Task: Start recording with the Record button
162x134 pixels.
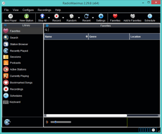Action: point(56,18)
